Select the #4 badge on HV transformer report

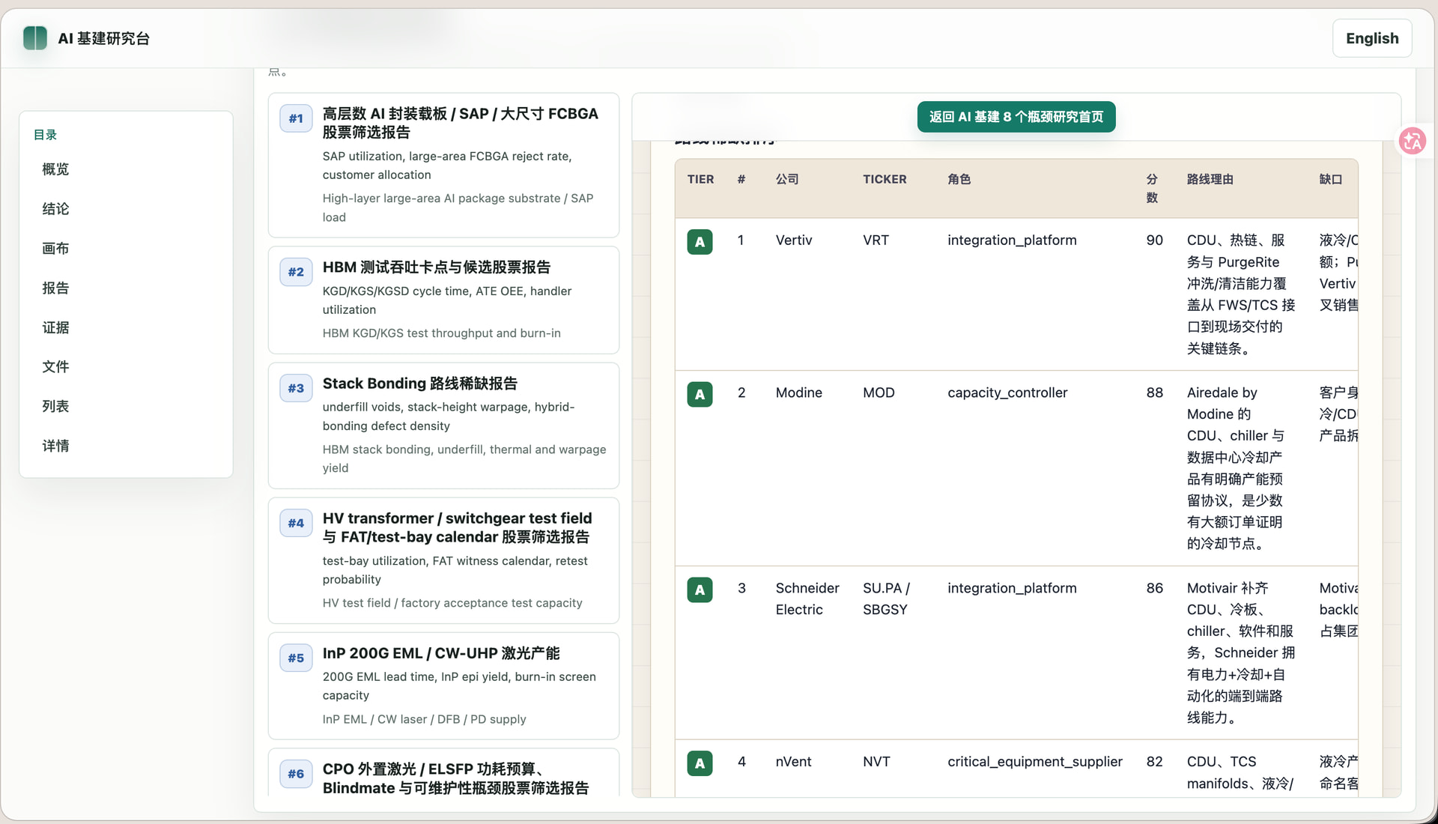pyautogui.click(x=296, y=523)
